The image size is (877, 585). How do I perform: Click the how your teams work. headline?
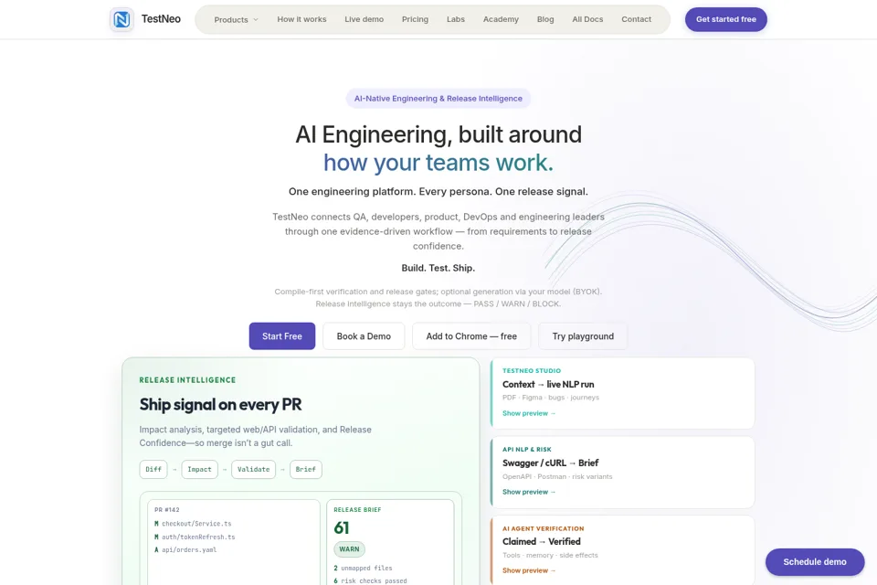click(438, 163)
